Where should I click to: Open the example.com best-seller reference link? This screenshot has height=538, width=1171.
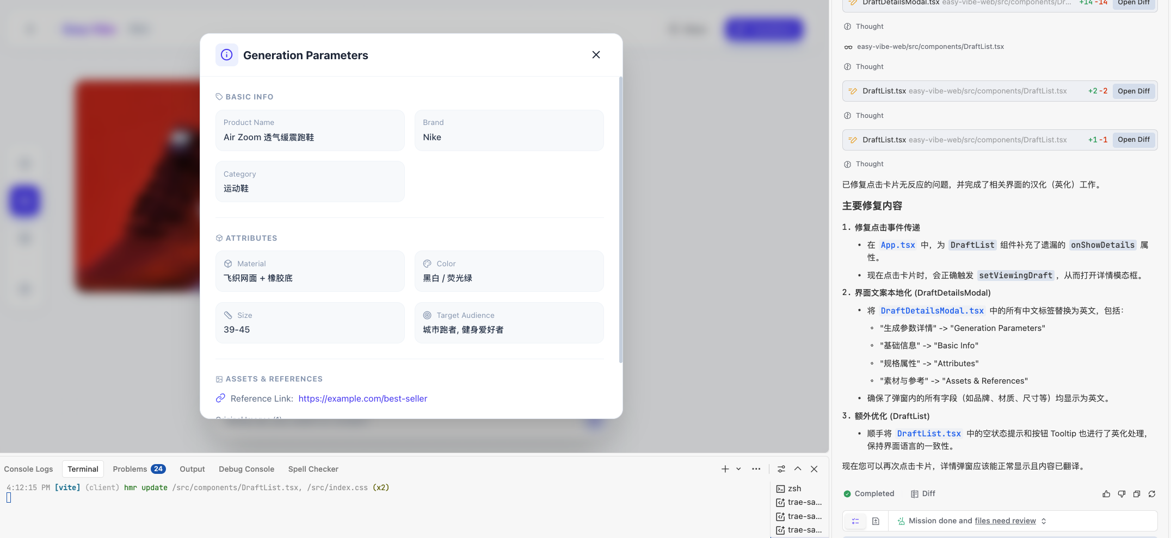coord(362,399)
